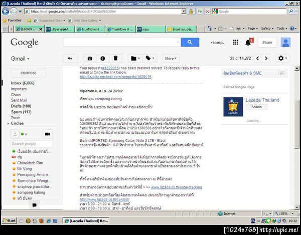Click the RSS feeds icon

tap(220, 29)
